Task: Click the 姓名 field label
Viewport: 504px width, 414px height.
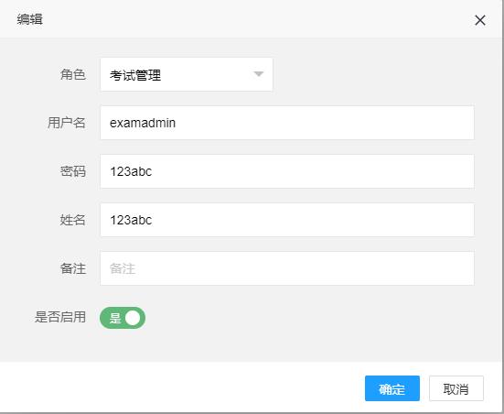Action: coord(72,220)
